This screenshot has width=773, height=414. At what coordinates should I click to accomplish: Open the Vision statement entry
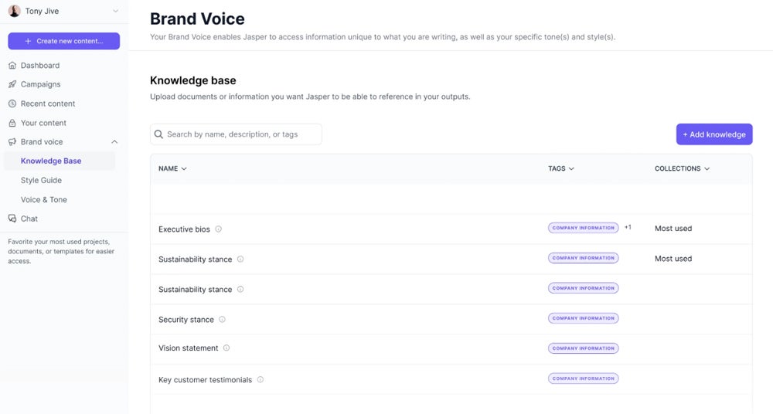click(x=188, y=348)
